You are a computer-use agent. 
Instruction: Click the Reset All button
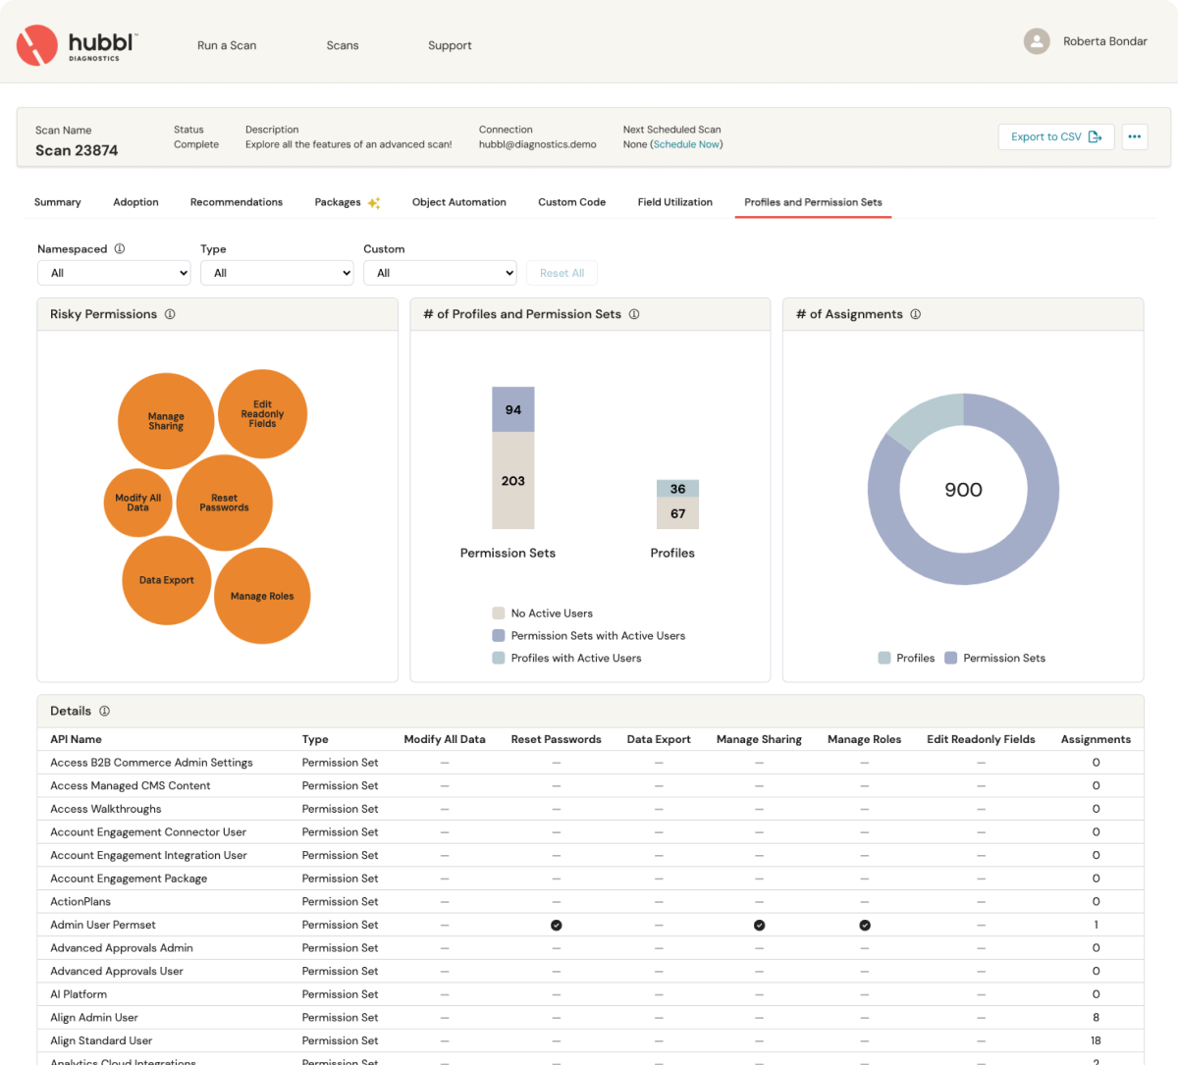click(x=562, y=273)
